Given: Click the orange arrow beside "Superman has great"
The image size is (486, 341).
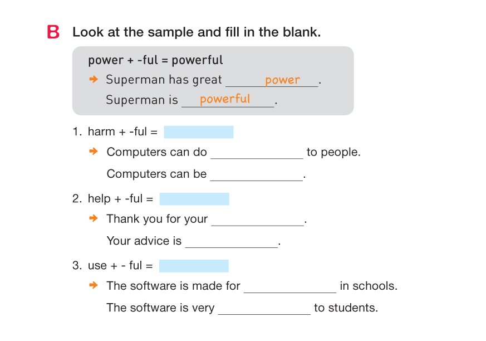Looking at the screenshot, I should [x=94, y=80].
